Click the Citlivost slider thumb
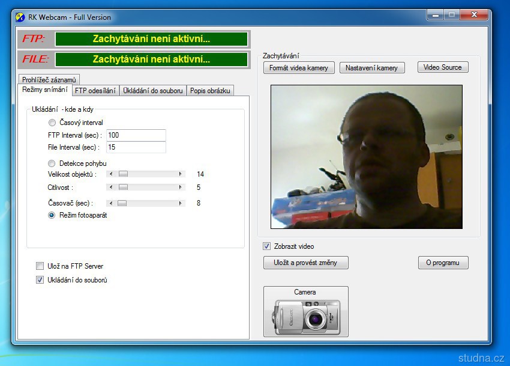 (123, 187)
